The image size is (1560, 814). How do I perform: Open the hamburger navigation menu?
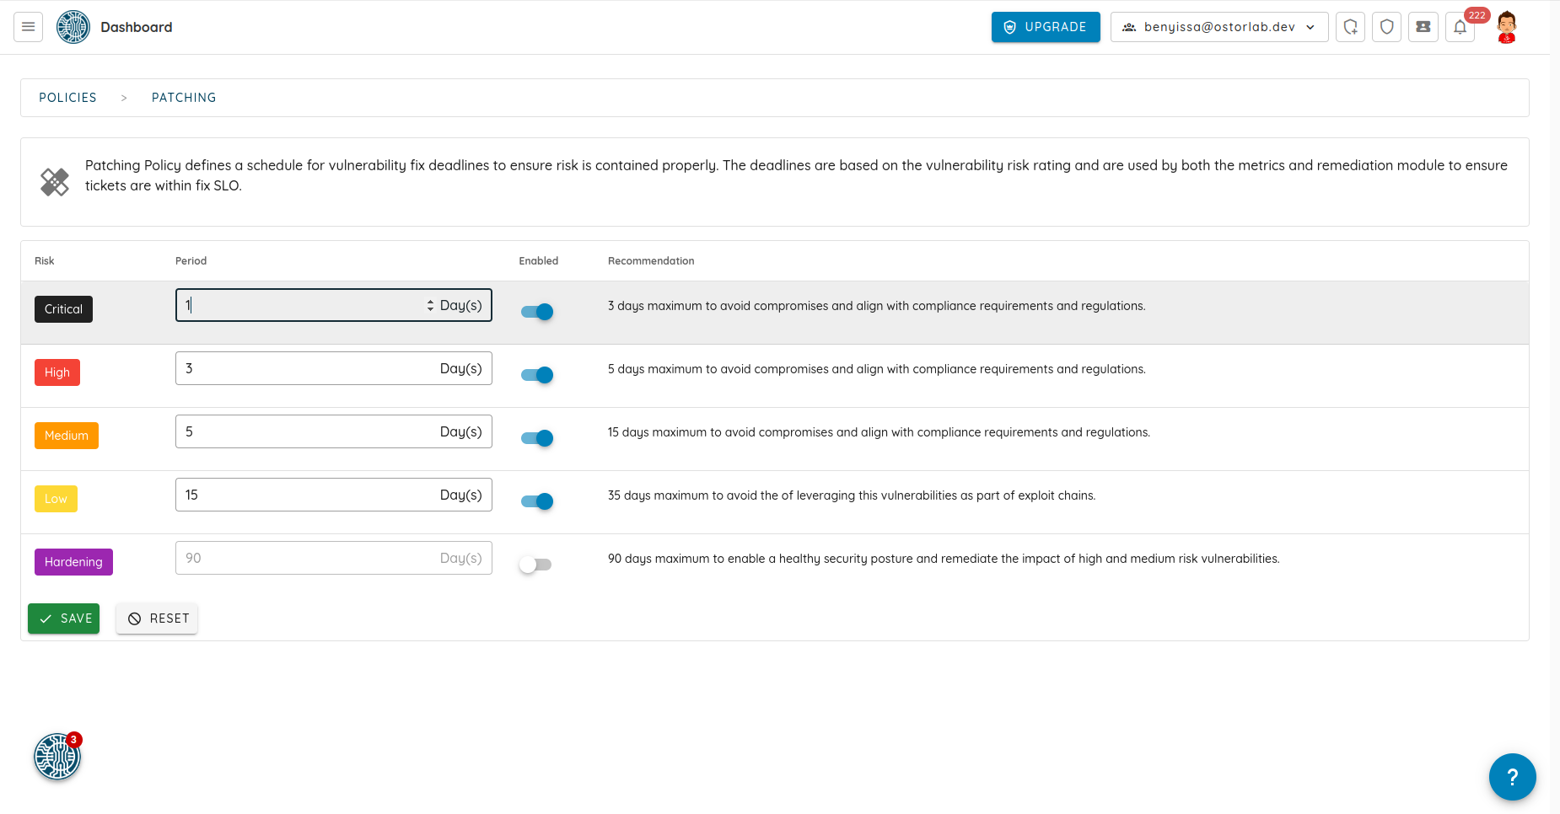pos(28,27)
